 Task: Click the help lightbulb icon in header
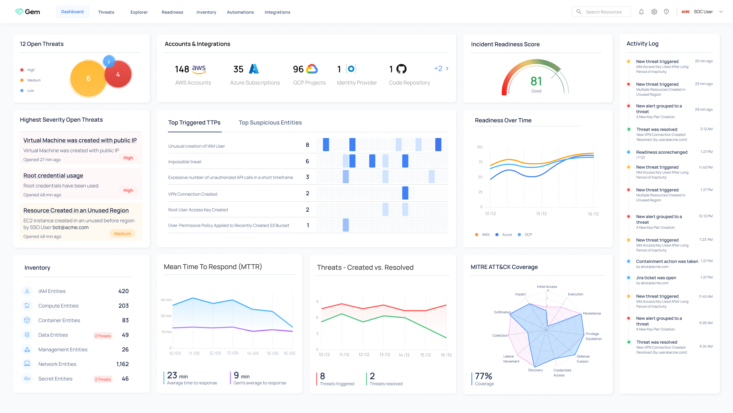[666, 12]
